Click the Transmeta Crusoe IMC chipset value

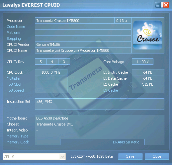pyautogui.click(x=100, y=124)
